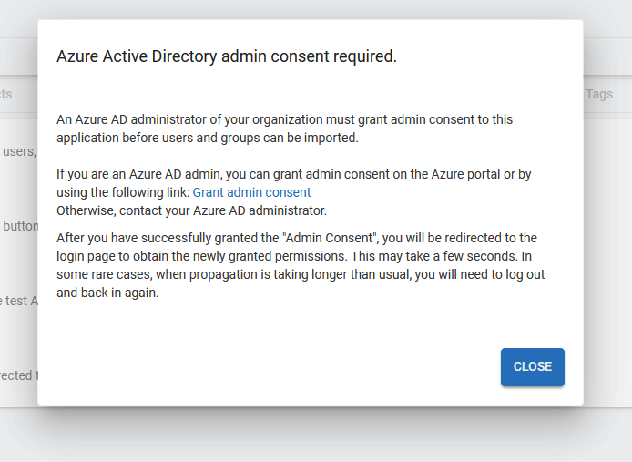
Task: Click the partially hidden 'test A' text at left
Action: pyautogui.click(x=18, y=301)
